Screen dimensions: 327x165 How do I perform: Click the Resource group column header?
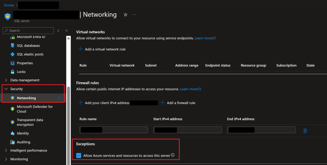[253, 65]
